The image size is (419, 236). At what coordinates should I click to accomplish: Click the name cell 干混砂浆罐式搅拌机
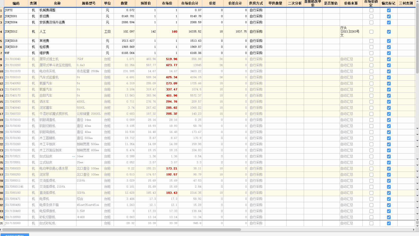57,114
